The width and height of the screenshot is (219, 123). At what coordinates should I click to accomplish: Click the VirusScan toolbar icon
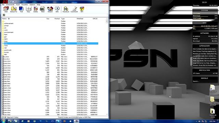click(66, 10)
